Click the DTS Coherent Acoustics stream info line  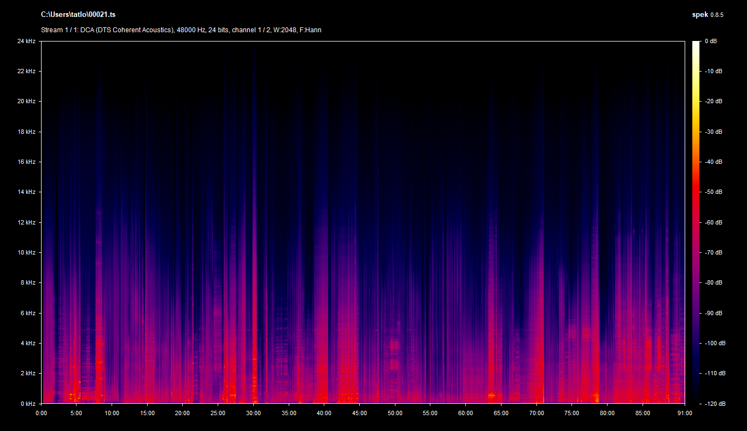click(181, 30)
